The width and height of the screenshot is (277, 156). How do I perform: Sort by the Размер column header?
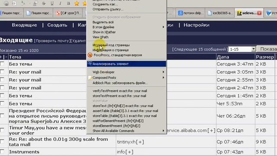pos(265,57)
